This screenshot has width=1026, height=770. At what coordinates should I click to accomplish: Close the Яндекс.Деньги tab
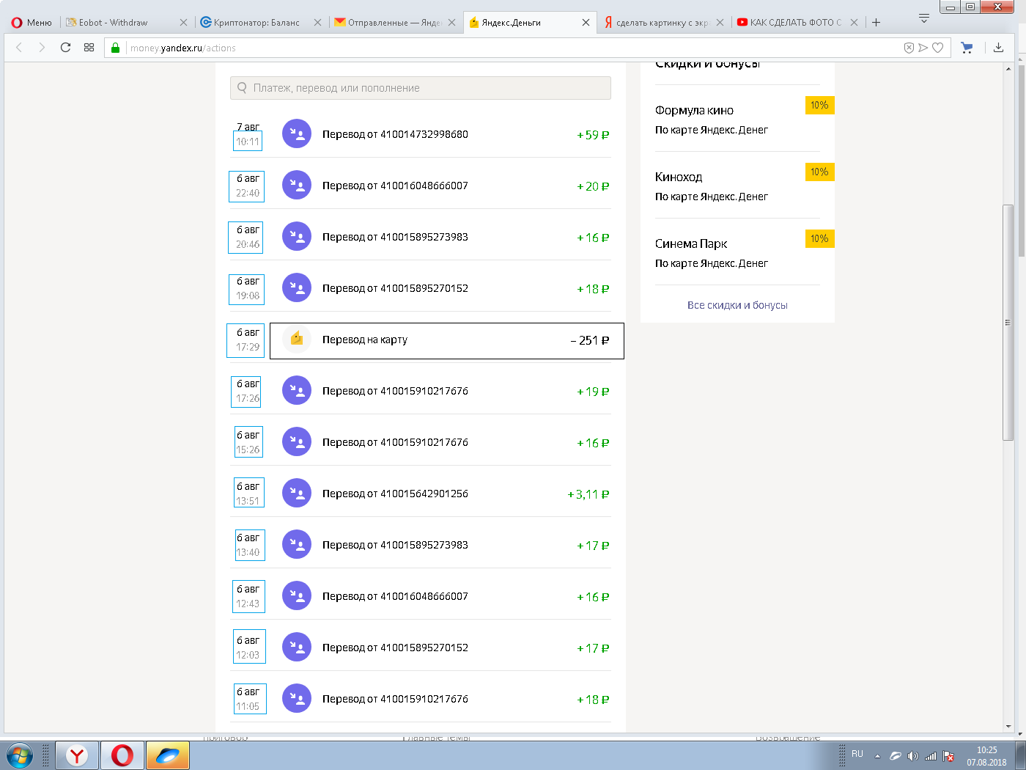pos(586,22)
